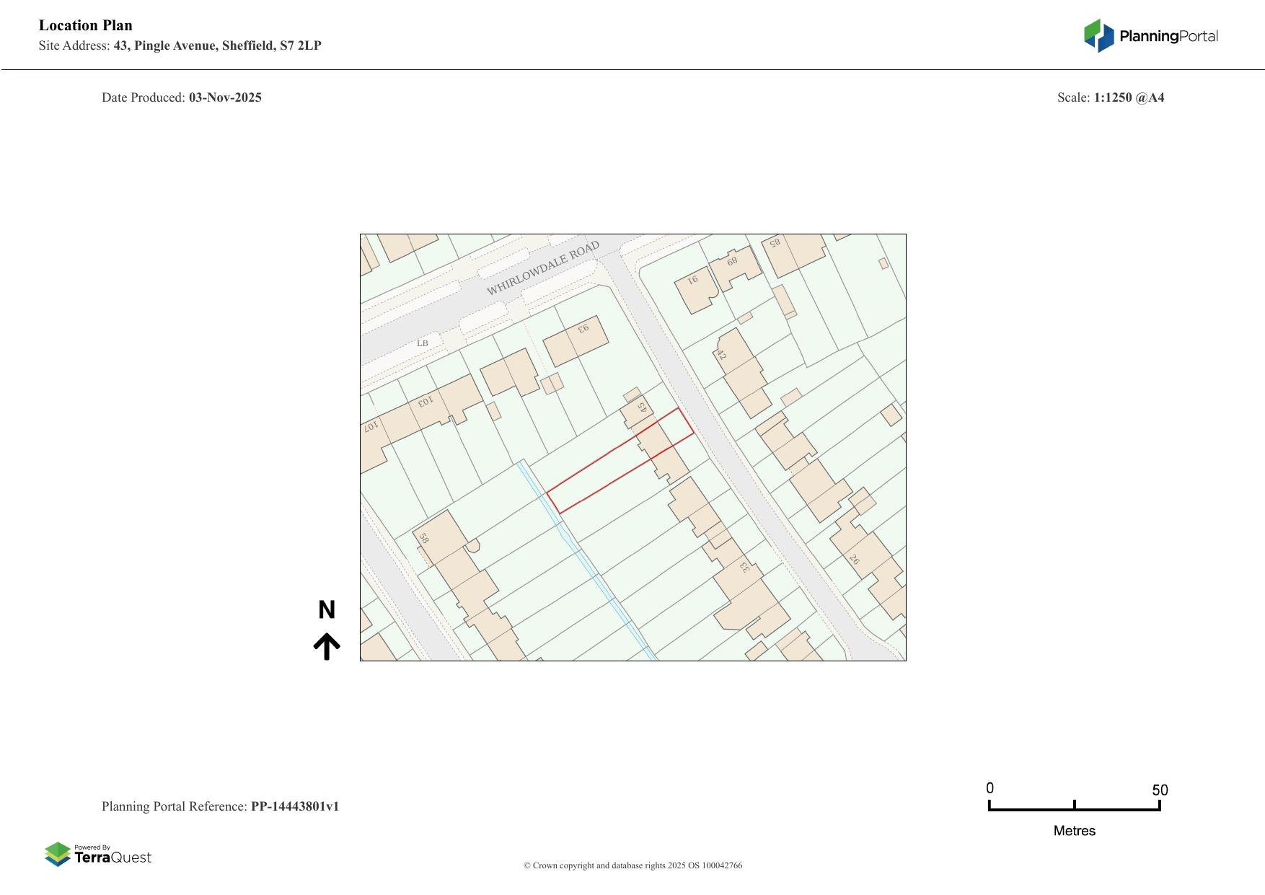Click the Planning Portal logo icon
This screenshot has width=1265, height=895.
click(1098, 35)
